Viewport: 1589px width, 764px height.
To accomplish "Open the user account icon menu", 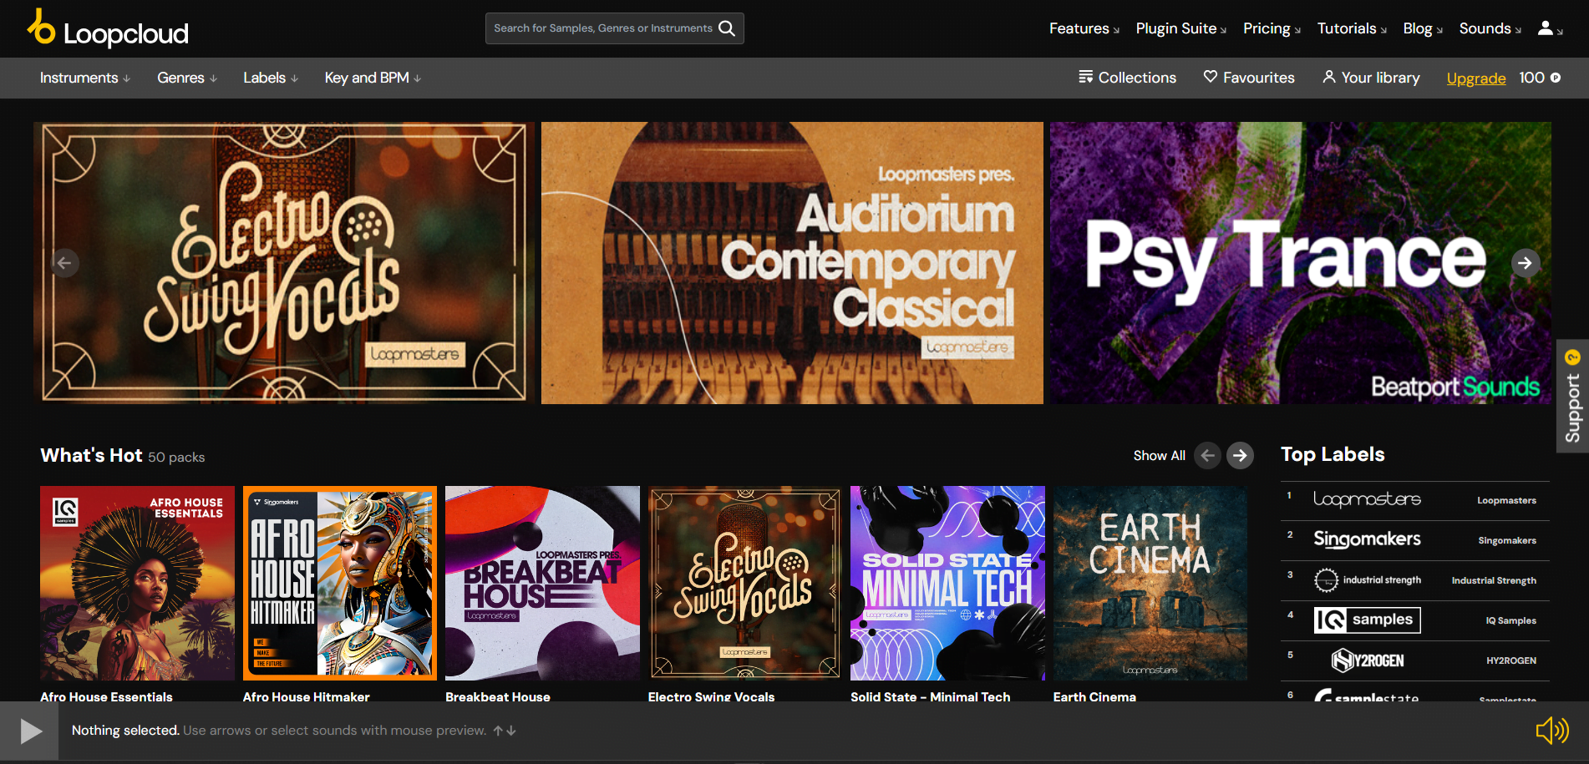I will [x=1550, y=28].
